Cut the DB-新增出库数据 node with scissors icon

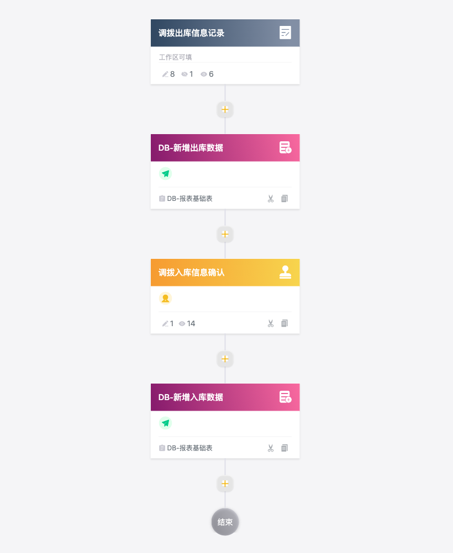tap(271, 199)
